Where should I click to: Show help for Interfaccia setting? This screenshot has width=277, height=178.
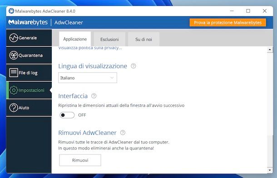point(94,96)
